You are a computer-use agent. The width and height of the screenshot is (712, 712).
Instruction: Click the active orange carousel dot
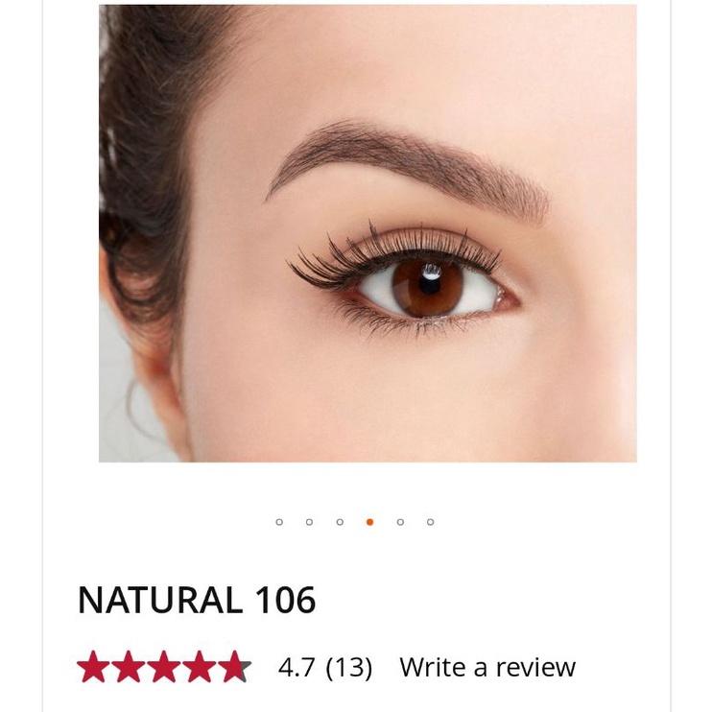point(369,522)
